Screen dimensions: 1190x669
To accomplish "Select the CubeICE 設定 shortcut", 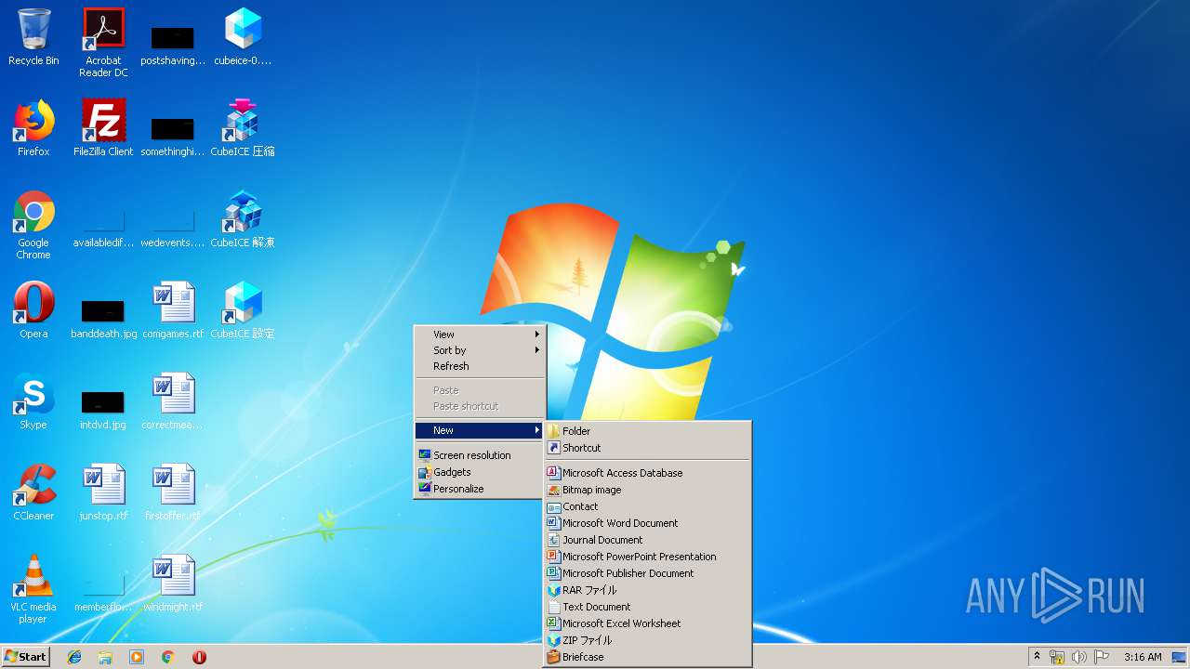I will [243, 310].
